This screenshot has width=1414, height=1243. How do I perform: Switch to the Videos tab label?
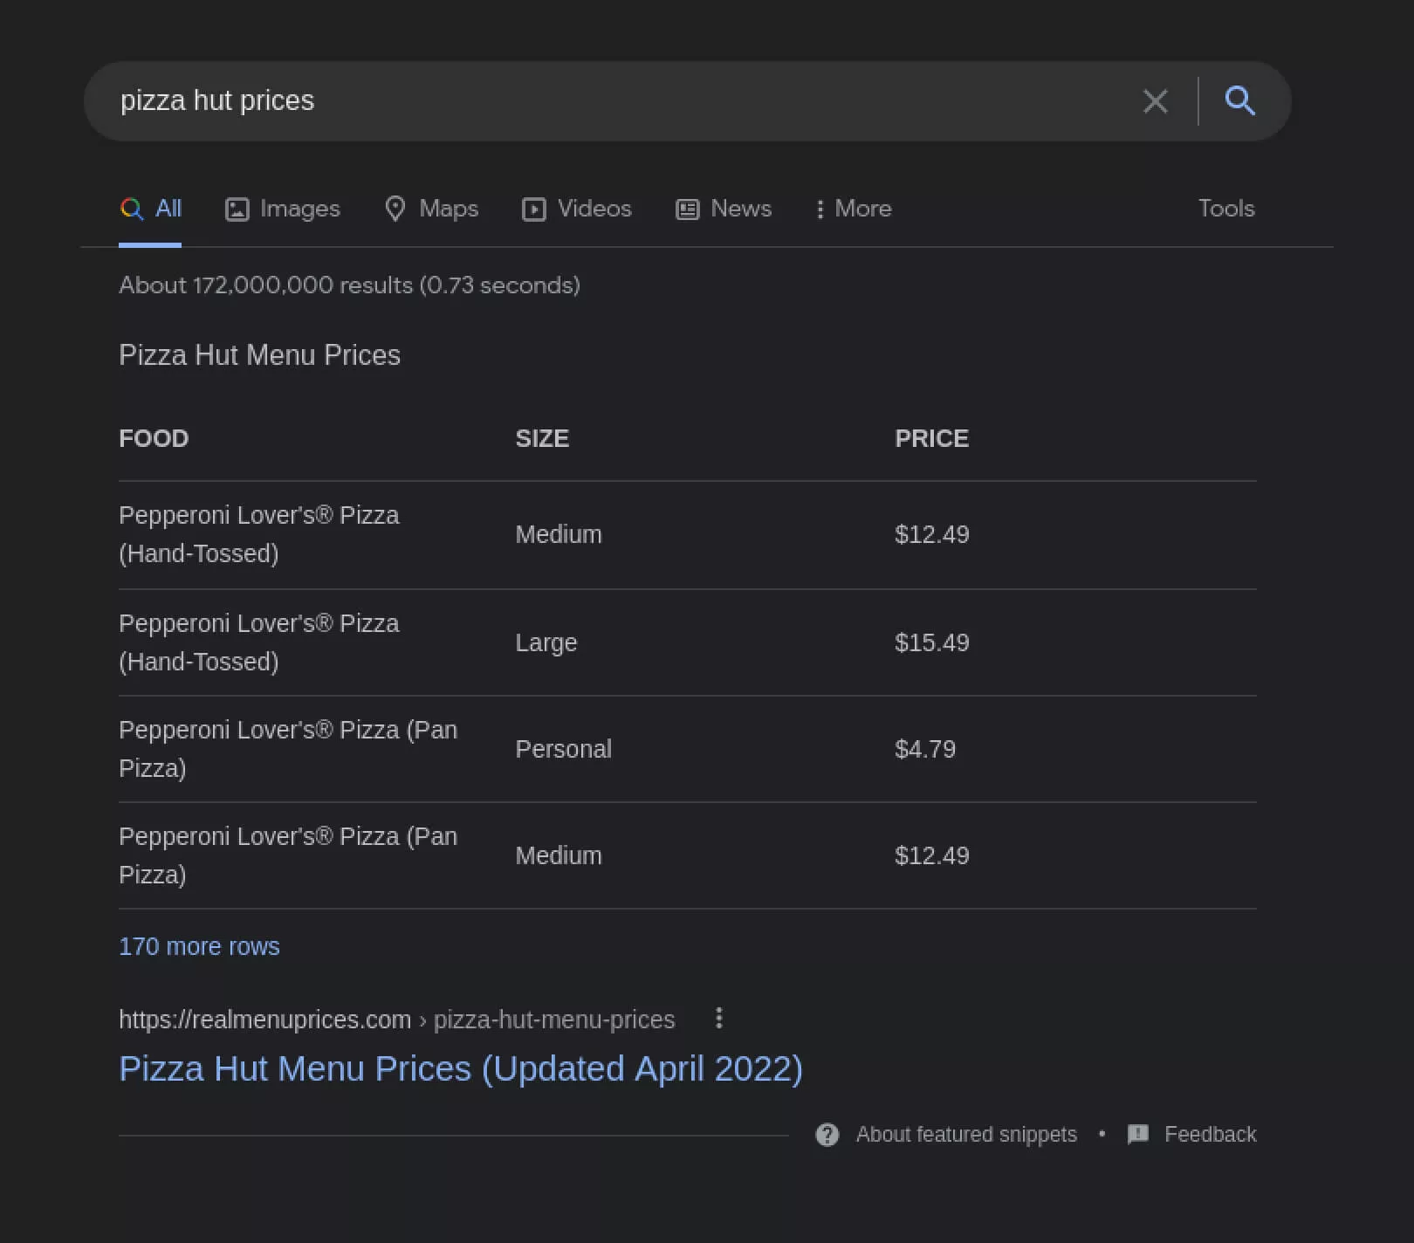point(594,209)
